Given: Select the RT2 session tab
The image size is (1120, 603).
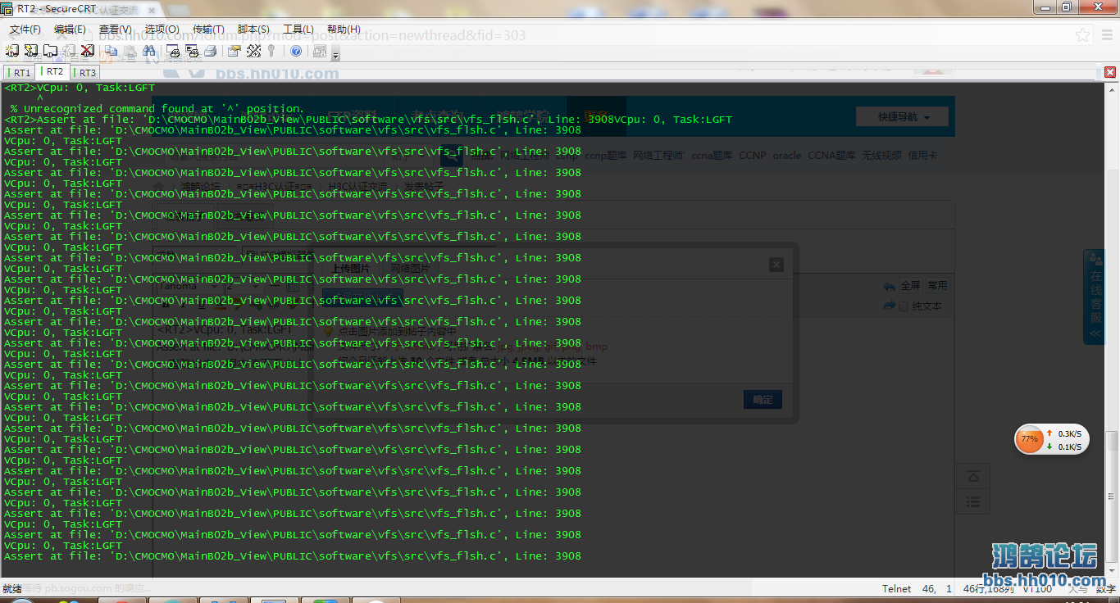Looking at the screenshot, I should click(52, 71).
